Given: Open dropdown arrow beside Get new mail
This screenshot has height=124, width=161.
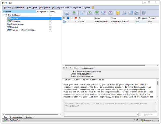Looking at the screenshot, I should (x=70, y=13).
